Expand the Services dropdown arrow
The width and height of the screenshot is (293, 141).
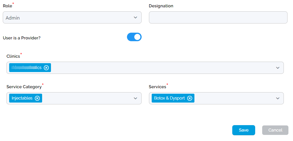point(278,98)
